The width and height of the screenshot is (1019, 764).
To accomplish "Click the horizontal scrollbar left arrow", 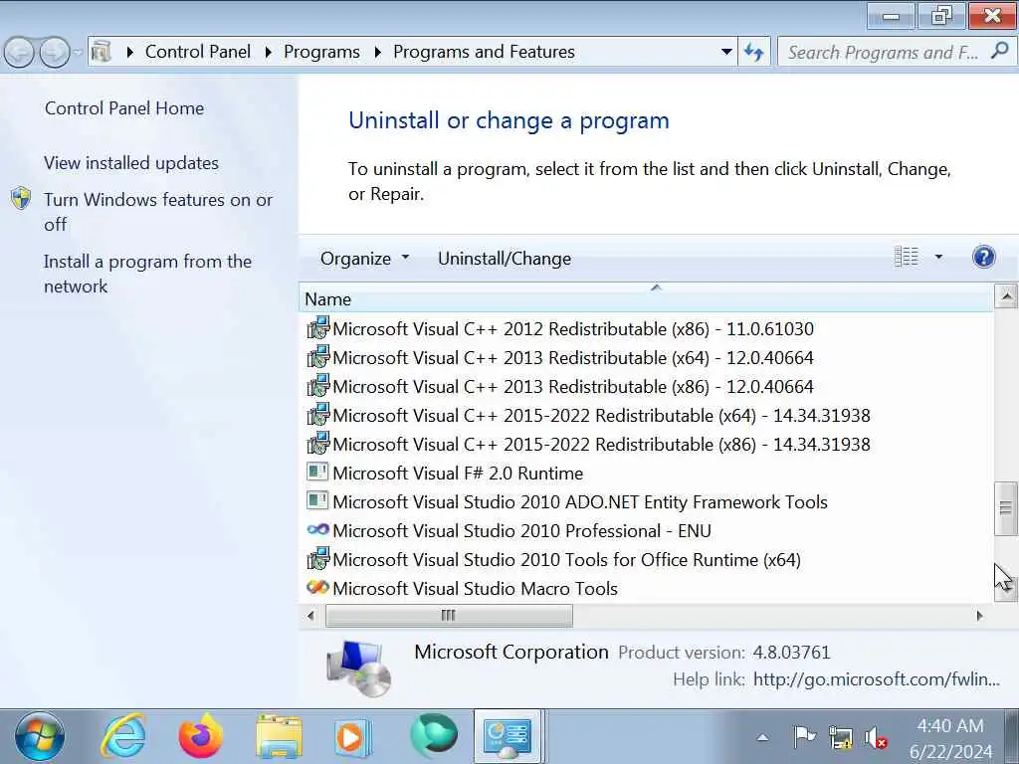I will [x=311, y=615].
